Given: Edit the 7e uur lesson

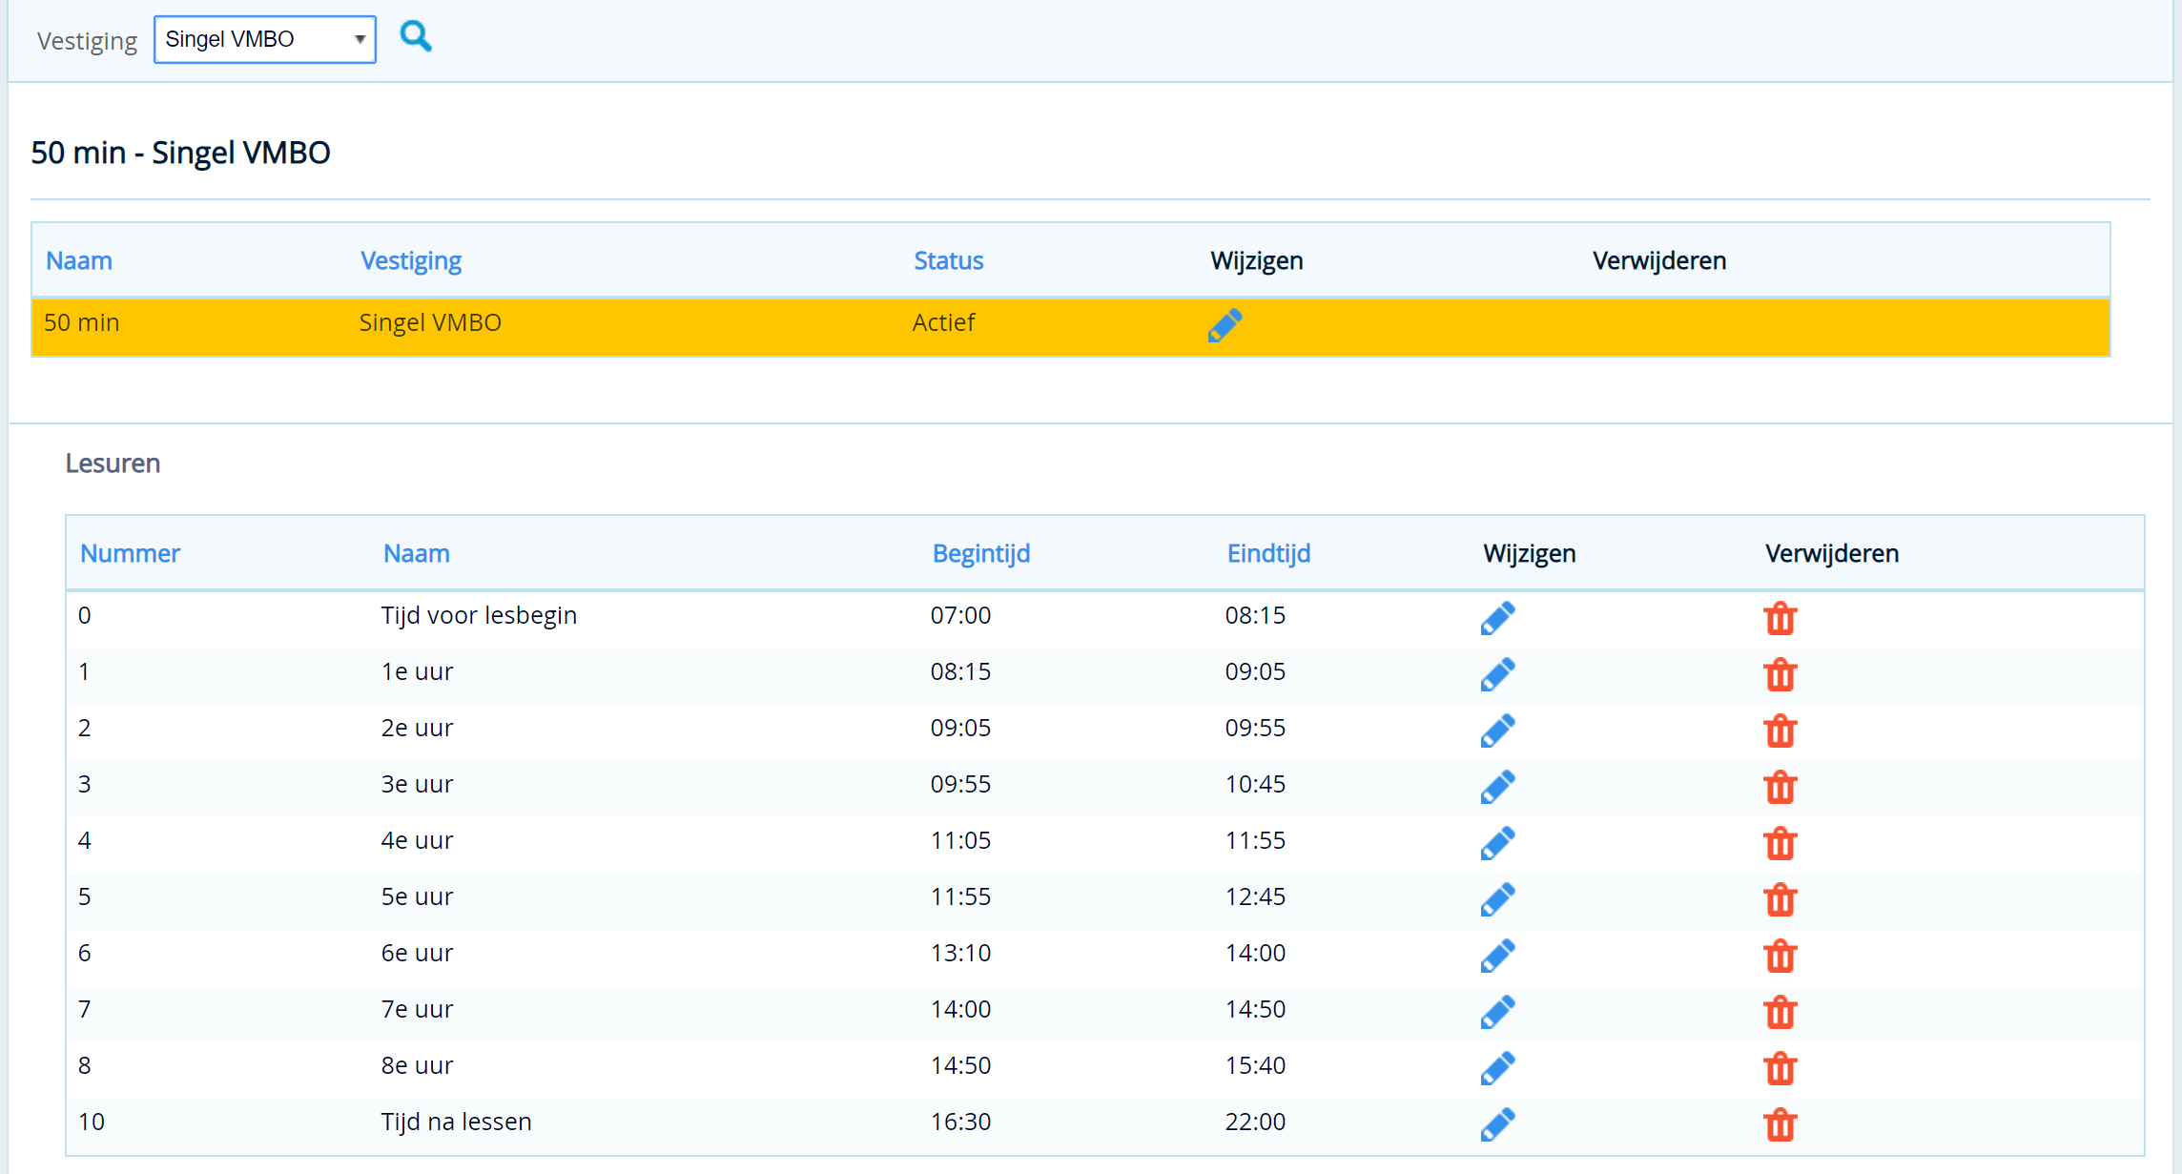Looking at the screenshot, I should (1497, 1012).
